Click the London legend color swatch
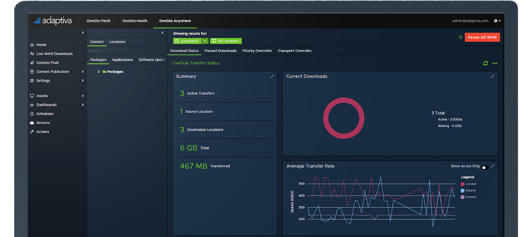529x237 pixels. (462, 184)
